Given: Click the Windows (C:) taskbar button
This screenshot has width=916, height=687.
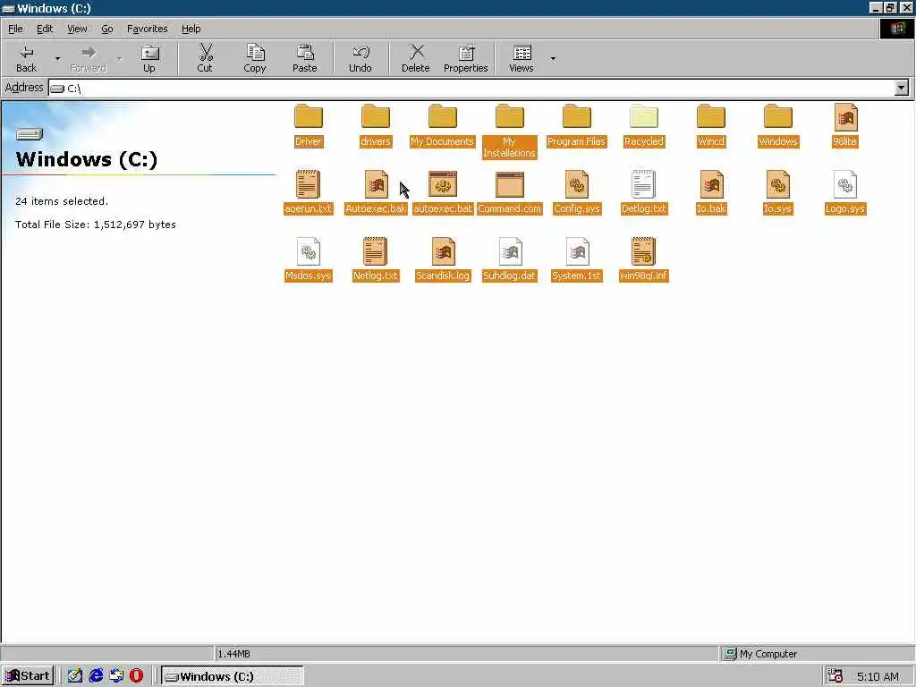Looking at the screenshot, I should coord(232,676).
